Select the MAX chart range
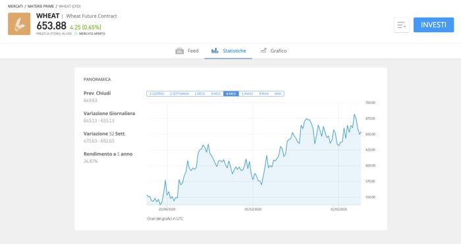Screen dimensions: 461x244 [278, 93]
